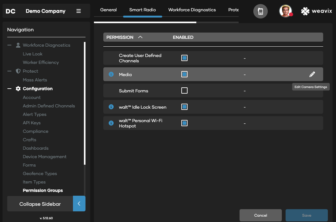Viewport: 336px width, 222px height.
Task: Click the DC company logo
Action: click(x=11, y=11)
